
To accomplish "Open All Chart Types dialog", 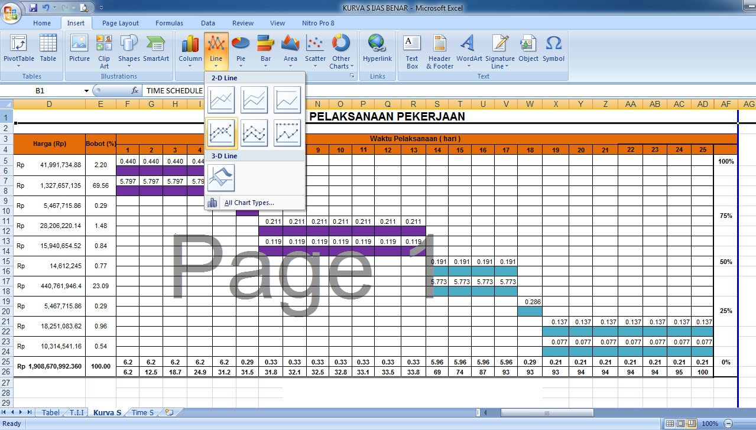I will (x=248, y=202).
